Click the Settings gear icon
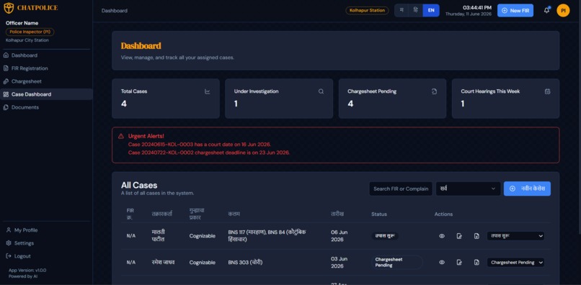Viewport: 581px width, 285px height. [9, 243]
